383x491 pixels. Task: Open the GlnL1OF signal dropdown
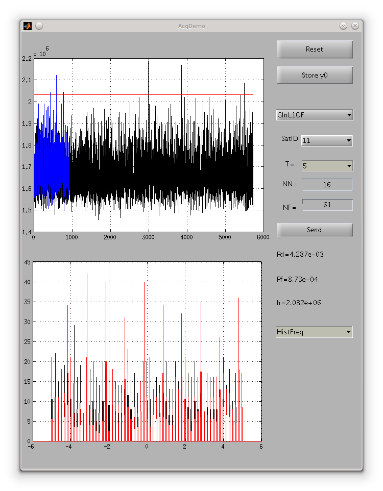[x=314, y=115]
